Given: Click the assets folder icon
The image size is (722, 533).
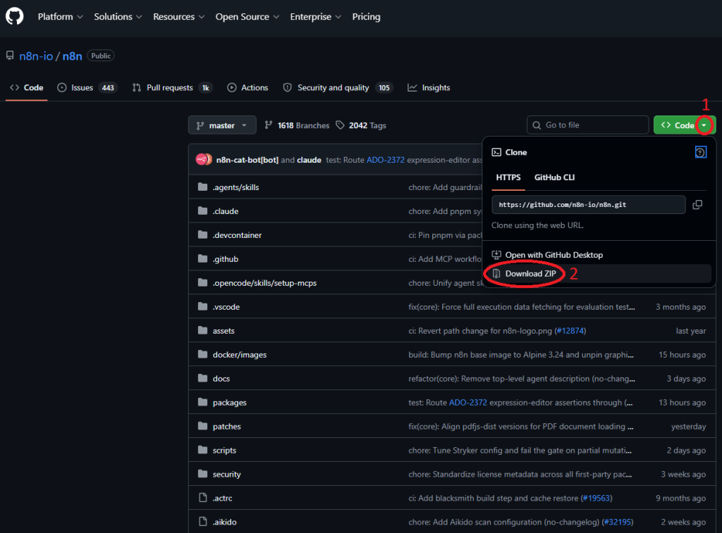Looking at the screenshot, I should click(202, 330).
